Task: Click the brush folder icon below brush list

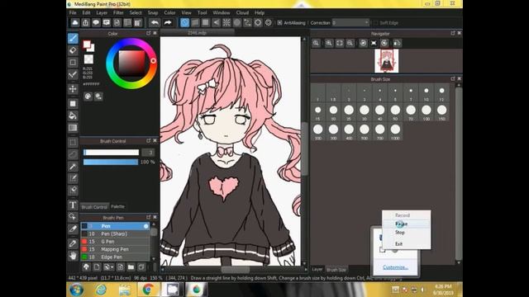Action: tap(131, 267)
